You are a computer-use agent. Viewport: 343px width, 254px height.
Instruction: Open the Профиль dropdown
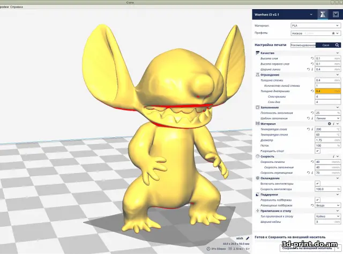[x=316, y=33]
